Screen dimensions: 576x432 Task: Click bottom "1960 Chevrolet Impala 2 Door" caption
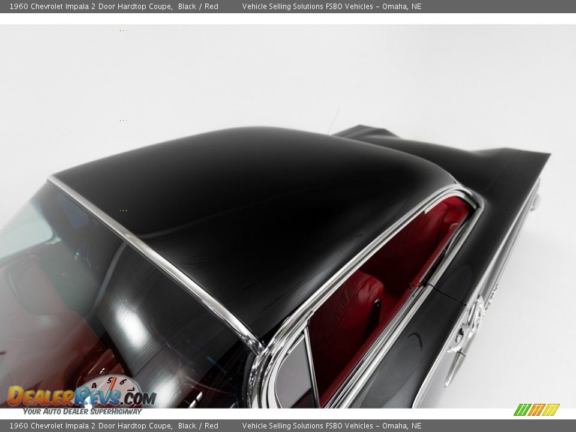[91, 426]
